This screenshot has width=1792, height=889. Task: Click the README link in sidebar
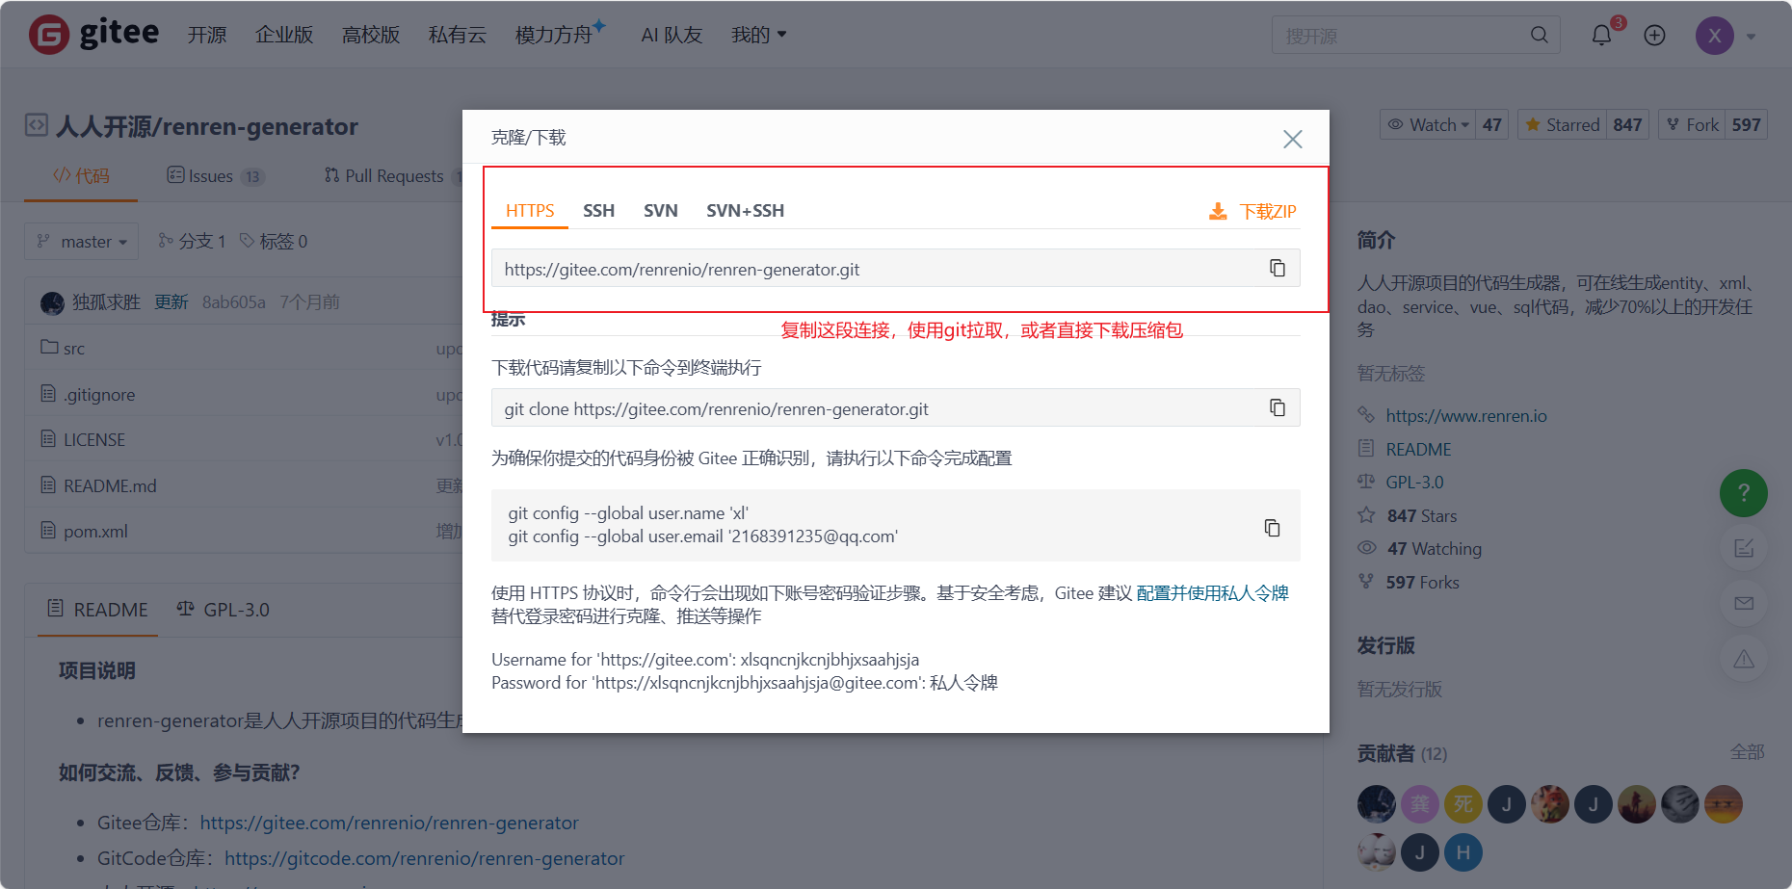(1418, 450)
